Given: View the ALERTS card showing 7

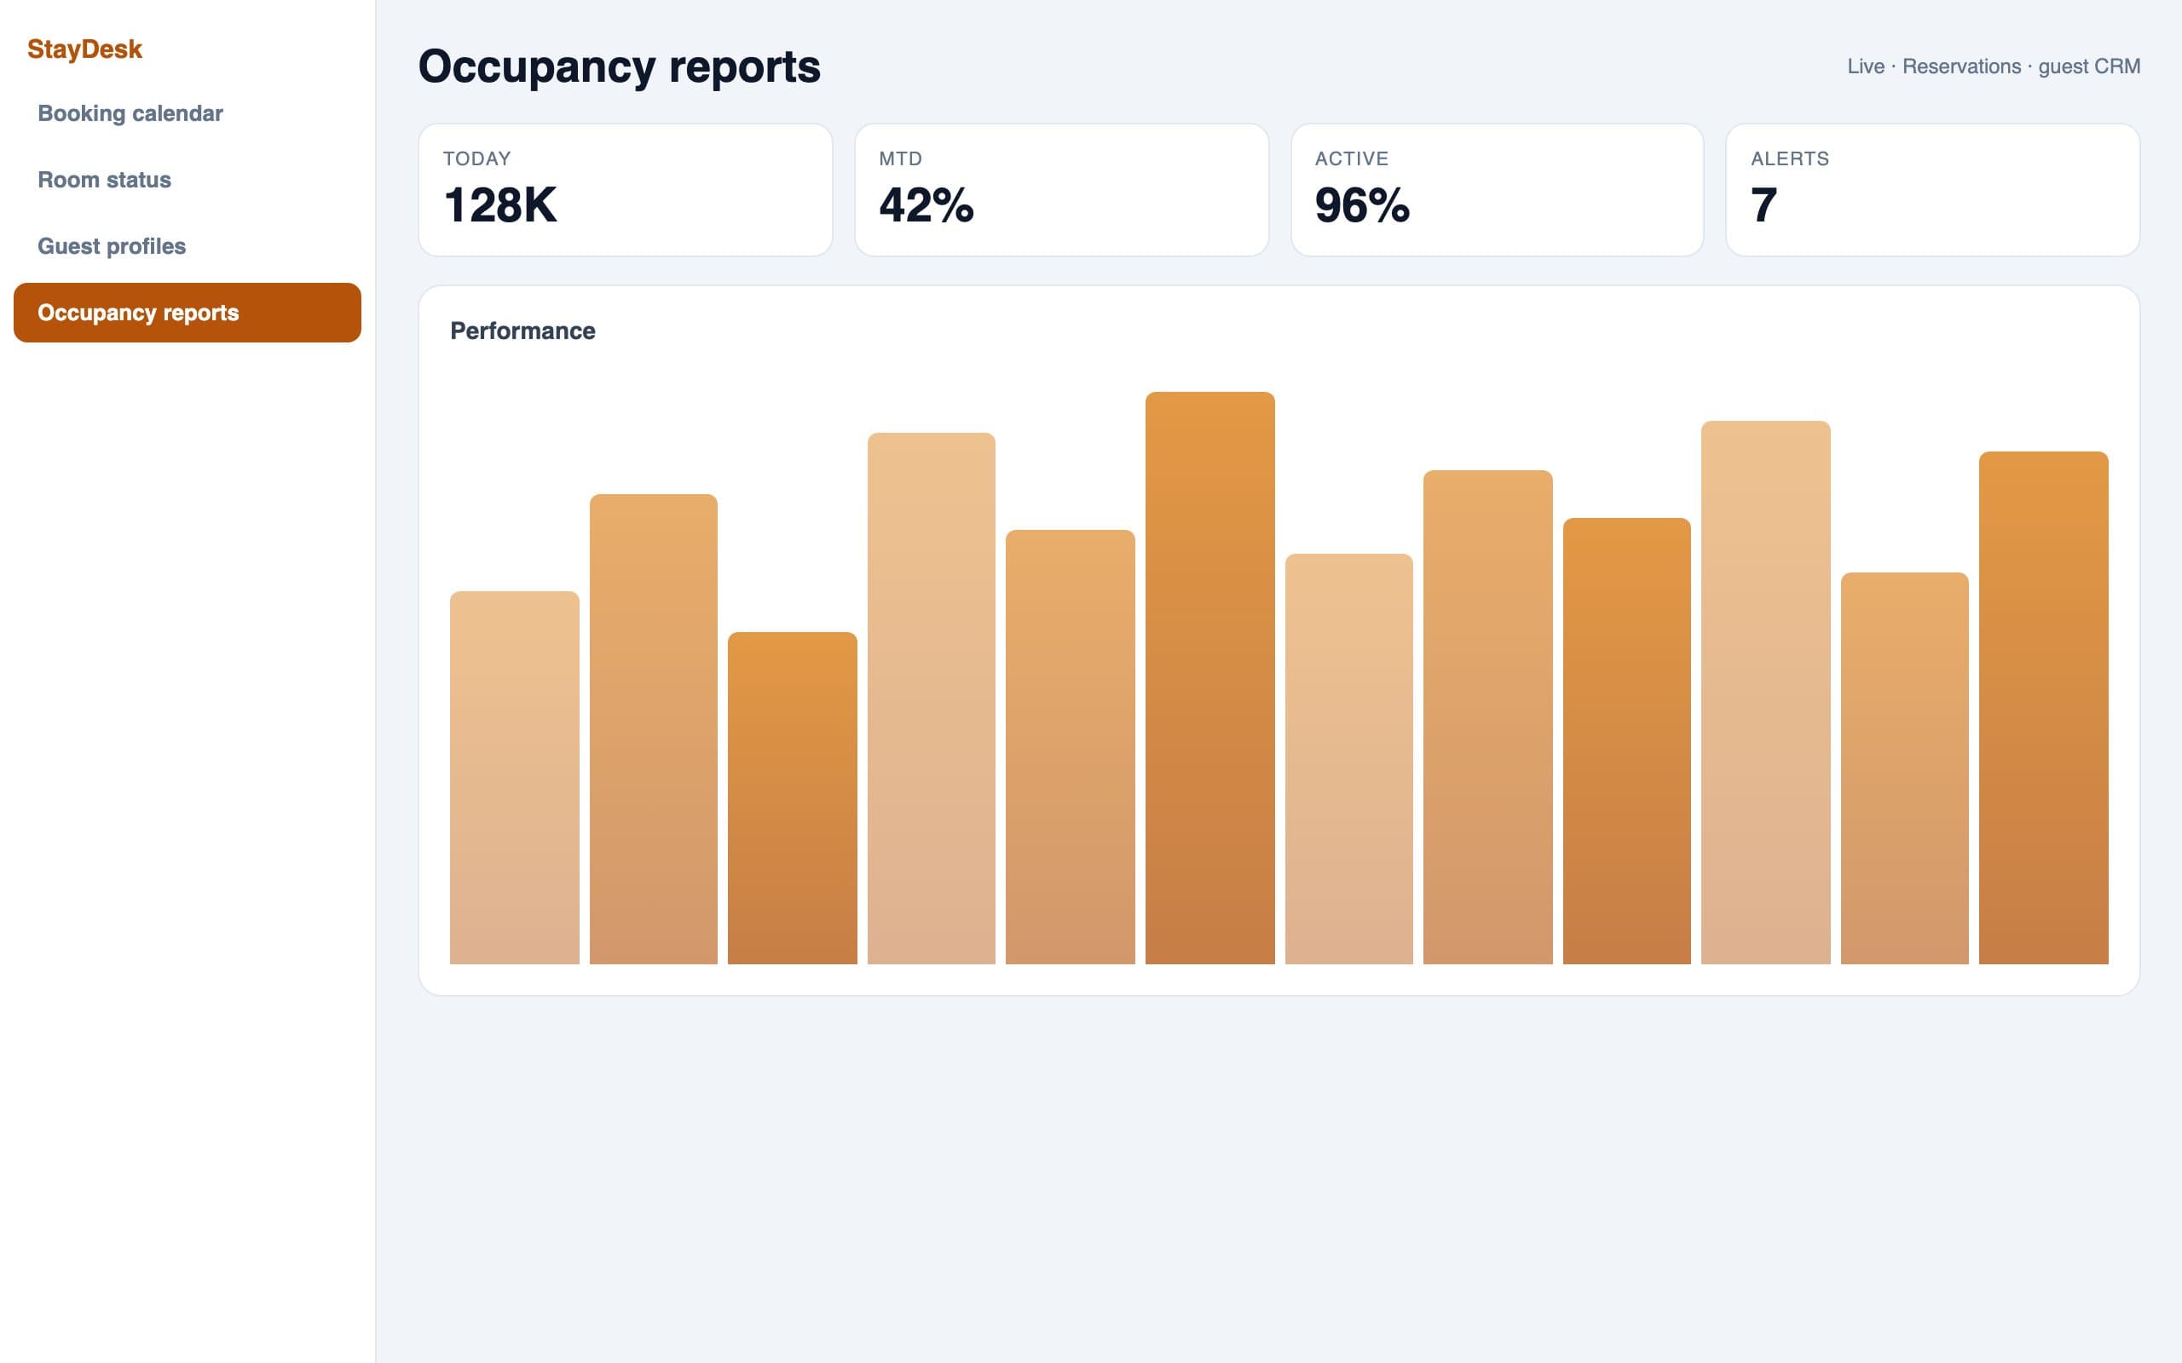Looking at the screenshot, I should coord(1932,190).
